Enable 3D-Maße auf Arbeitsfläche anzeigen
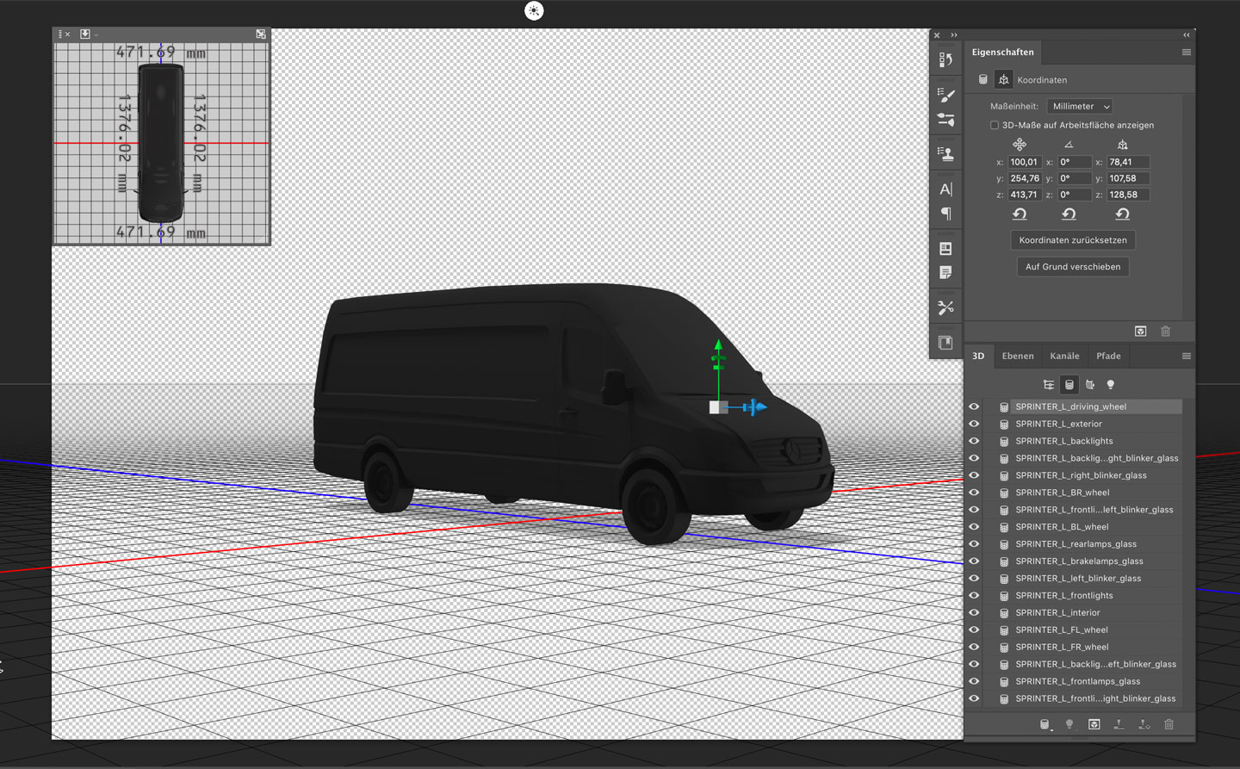The width and height of the screenshot is (1240, 769). point(995,126)
